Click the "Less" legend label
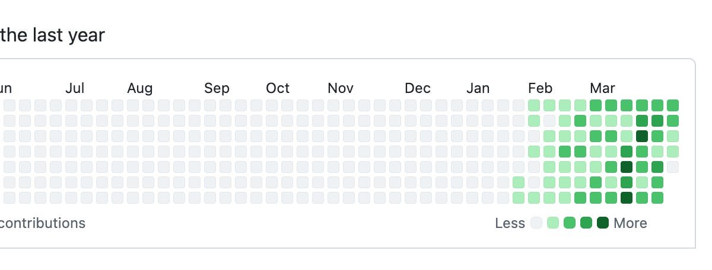The height and width of the screenshot is (270, 712). point(510,223)
